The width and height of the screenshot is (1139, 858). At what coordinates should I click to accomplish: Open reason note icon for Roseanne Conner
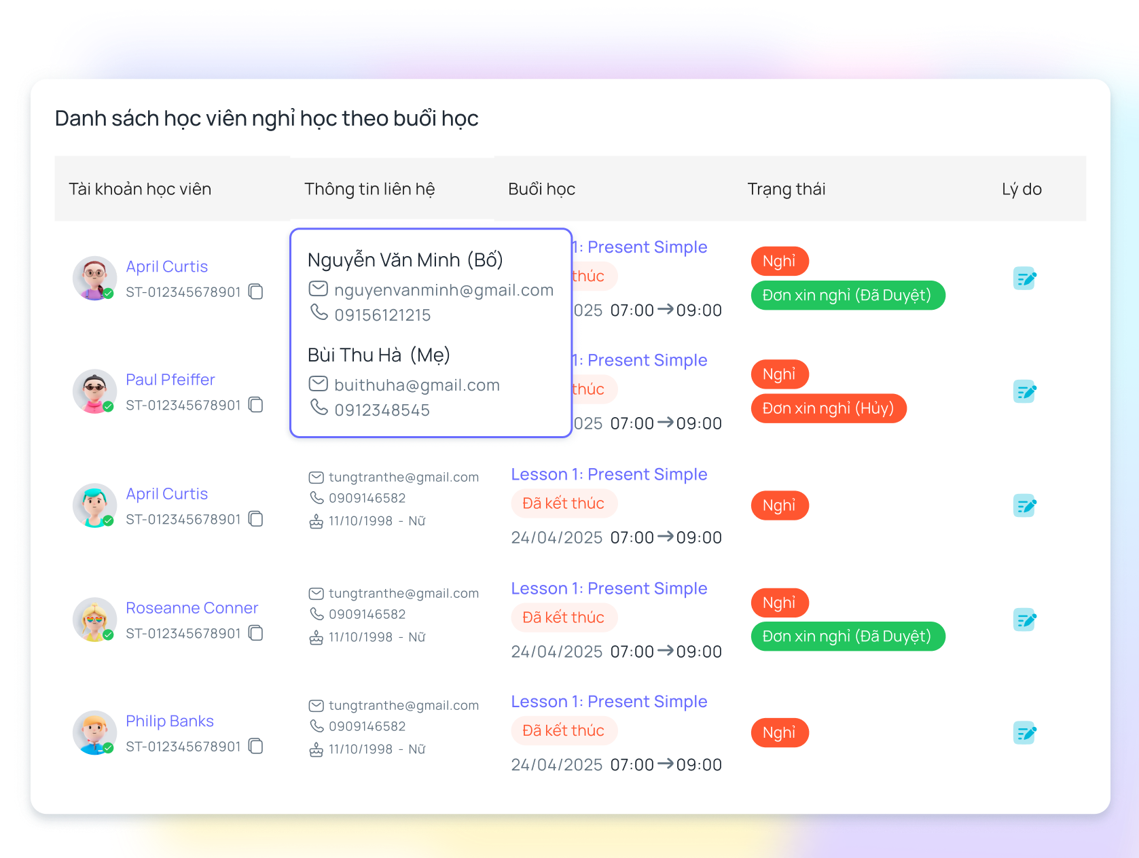click(1024, 620)
